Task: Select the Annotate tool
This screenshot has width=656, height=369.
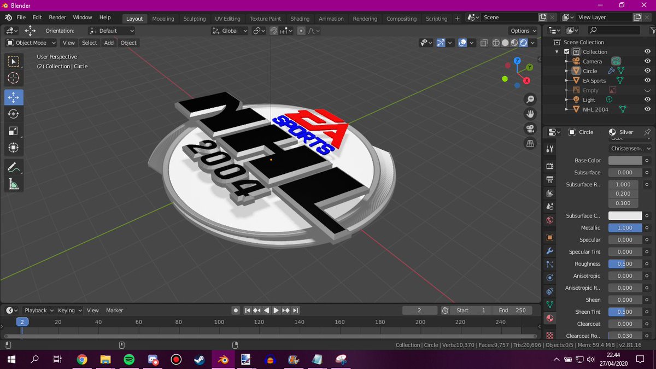Action: click(x=14, y=167)
